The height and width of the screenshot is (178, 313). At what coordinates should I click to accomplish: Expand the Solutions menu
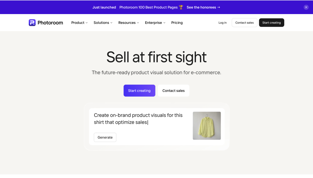click(x=103, y=23)
